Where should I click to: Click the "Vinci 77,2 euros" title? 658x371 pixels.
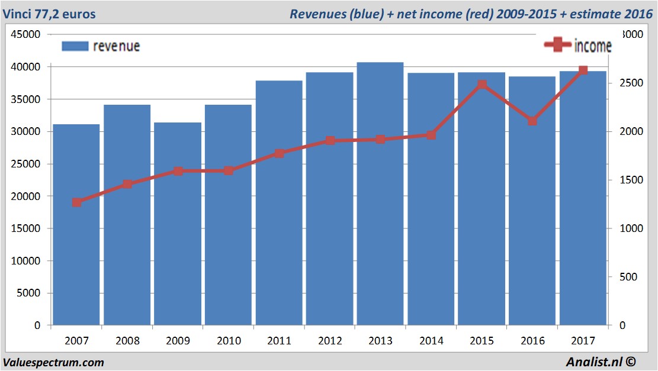[x=49, y=14]
